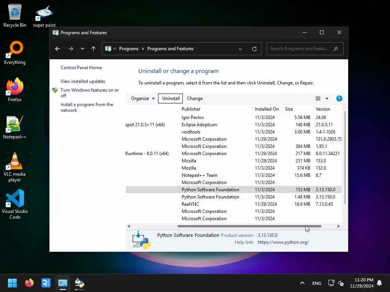Click the Control Panel taskbar icon

[63, 283]
